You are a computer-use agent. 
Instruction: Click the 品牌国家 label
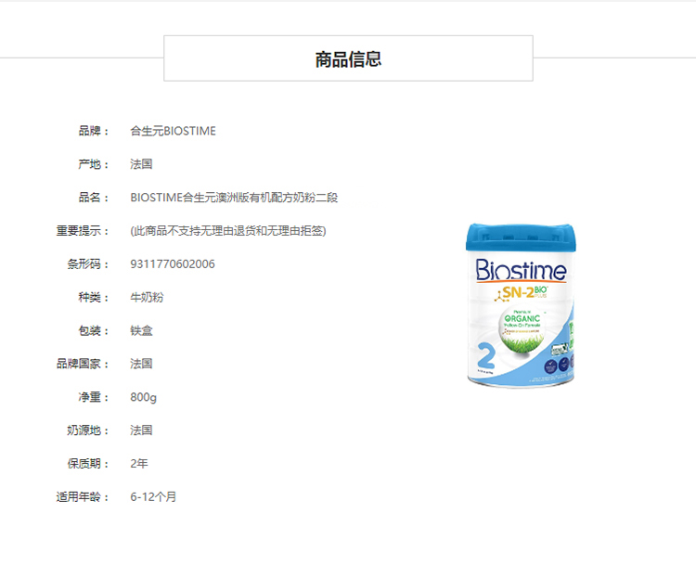tap(83, 365)
